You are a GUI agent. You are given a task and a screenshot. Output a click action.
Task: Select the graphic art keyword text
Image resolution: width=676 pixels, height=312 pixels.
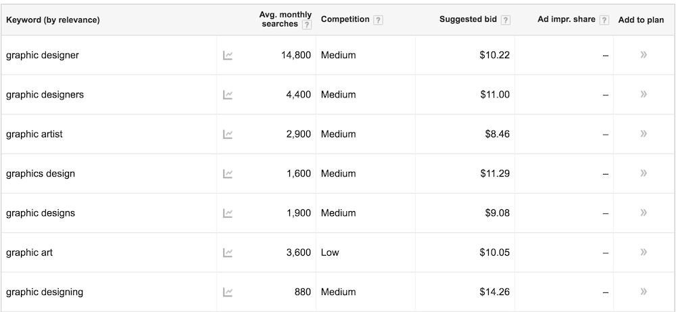(29, 252)
